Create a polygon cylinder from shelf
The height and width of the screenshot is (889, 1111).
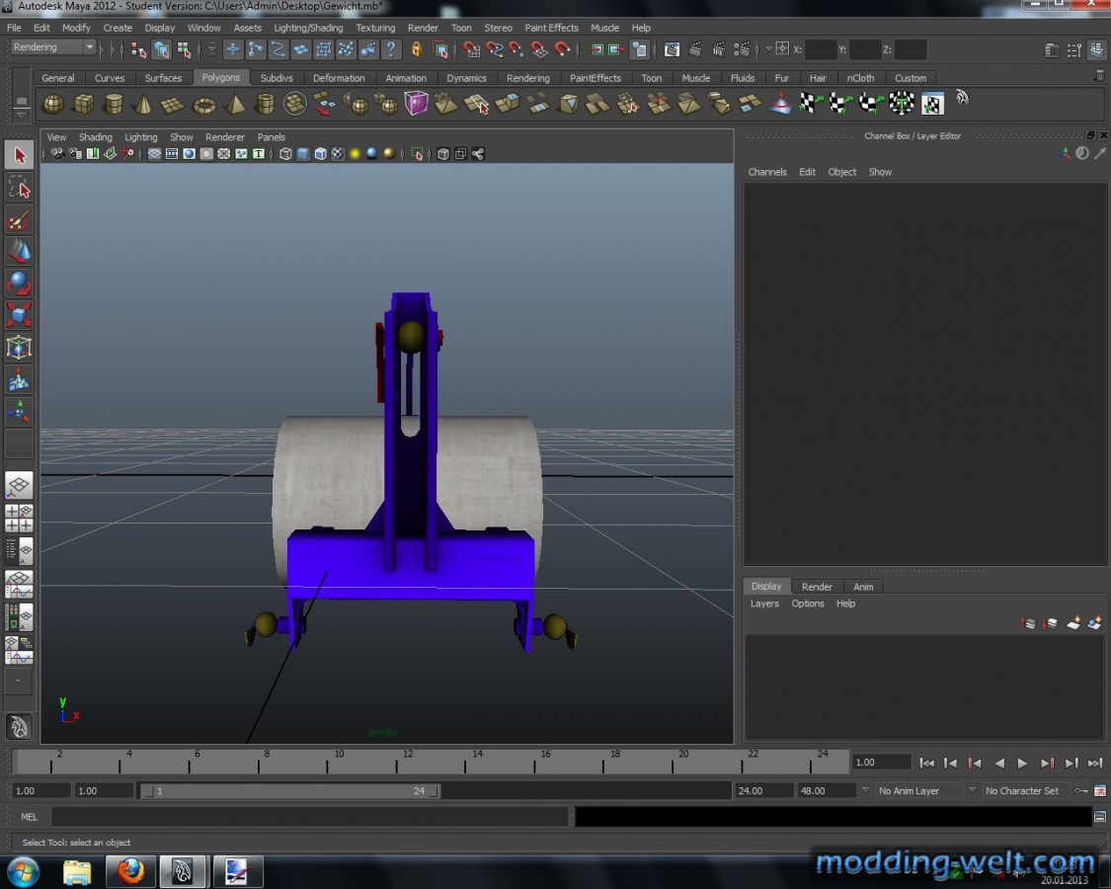coord(114,105)
